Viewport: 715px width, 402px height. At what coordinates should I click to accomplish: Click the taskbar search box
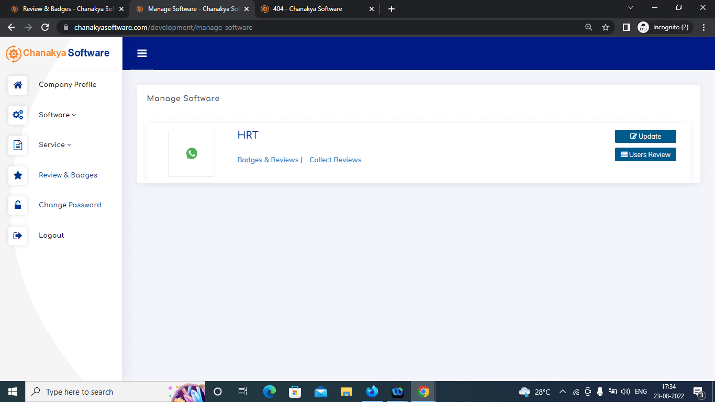click(115, 392)
